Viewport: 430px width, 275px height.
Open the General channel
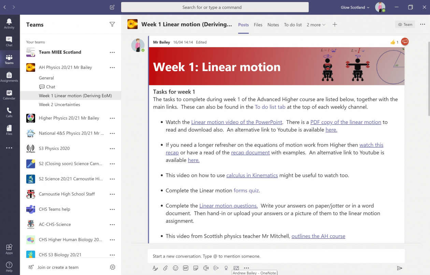pos(46,78)
